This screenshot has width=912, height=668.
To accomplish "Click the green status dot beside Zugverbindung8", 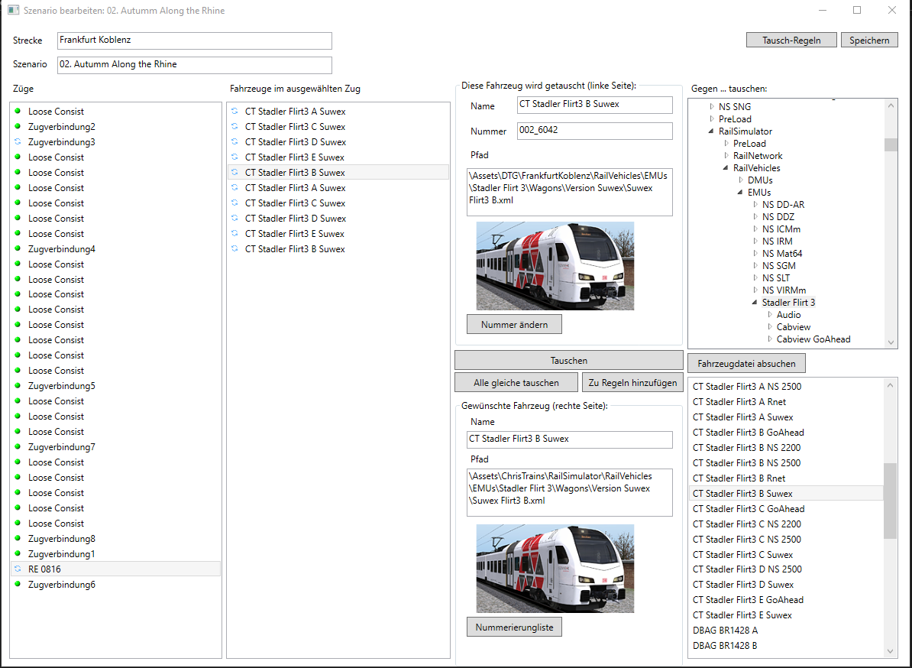I will 18,539.
